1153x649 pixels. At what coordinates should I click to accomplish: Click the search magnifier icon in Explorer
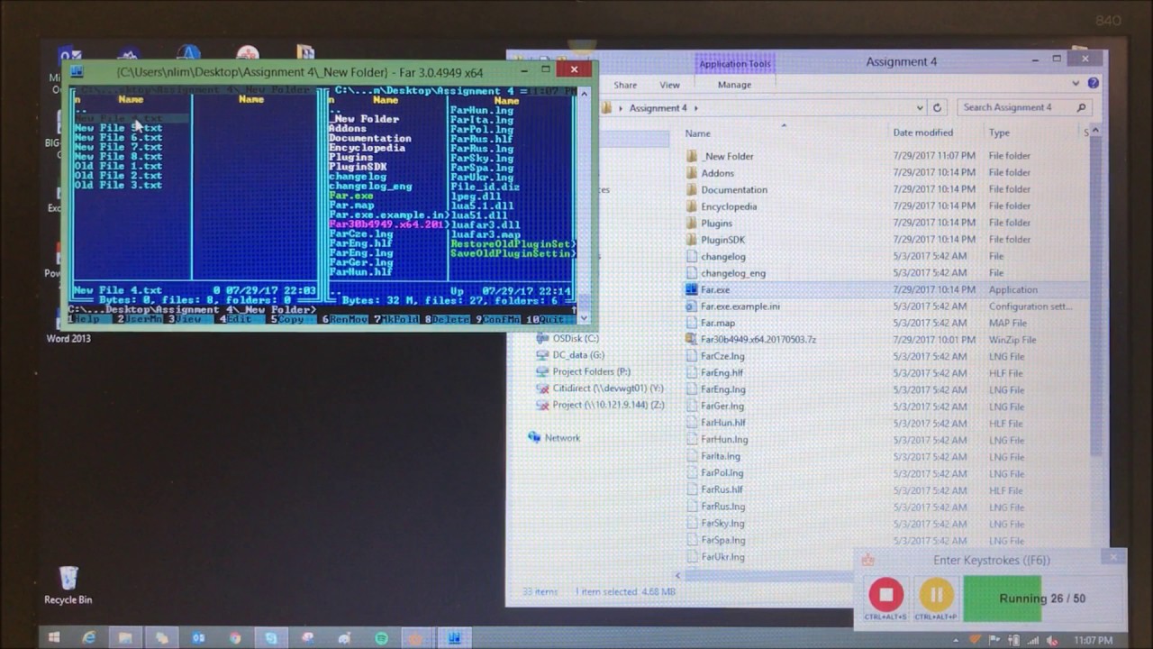pos(1081,107)
